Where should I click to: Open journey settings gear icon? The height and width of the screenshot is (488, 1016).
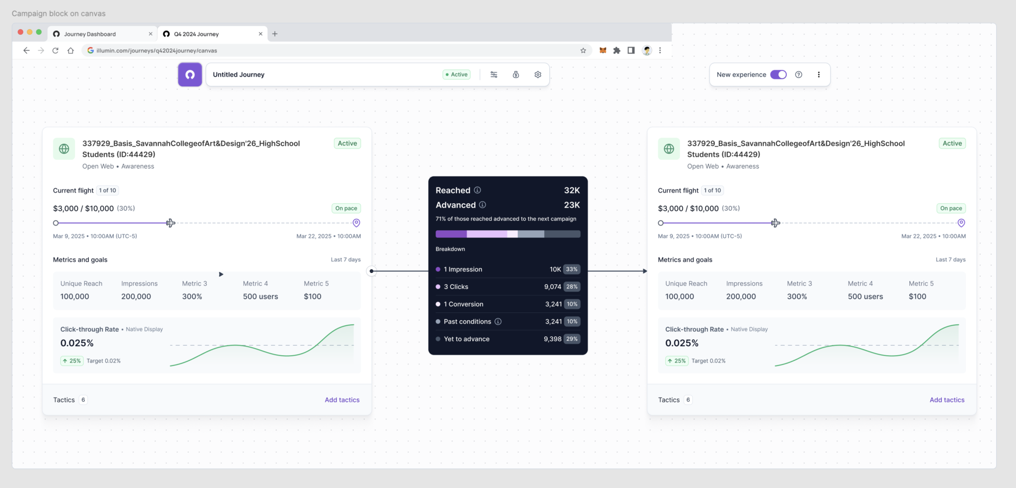coord(538,74)
